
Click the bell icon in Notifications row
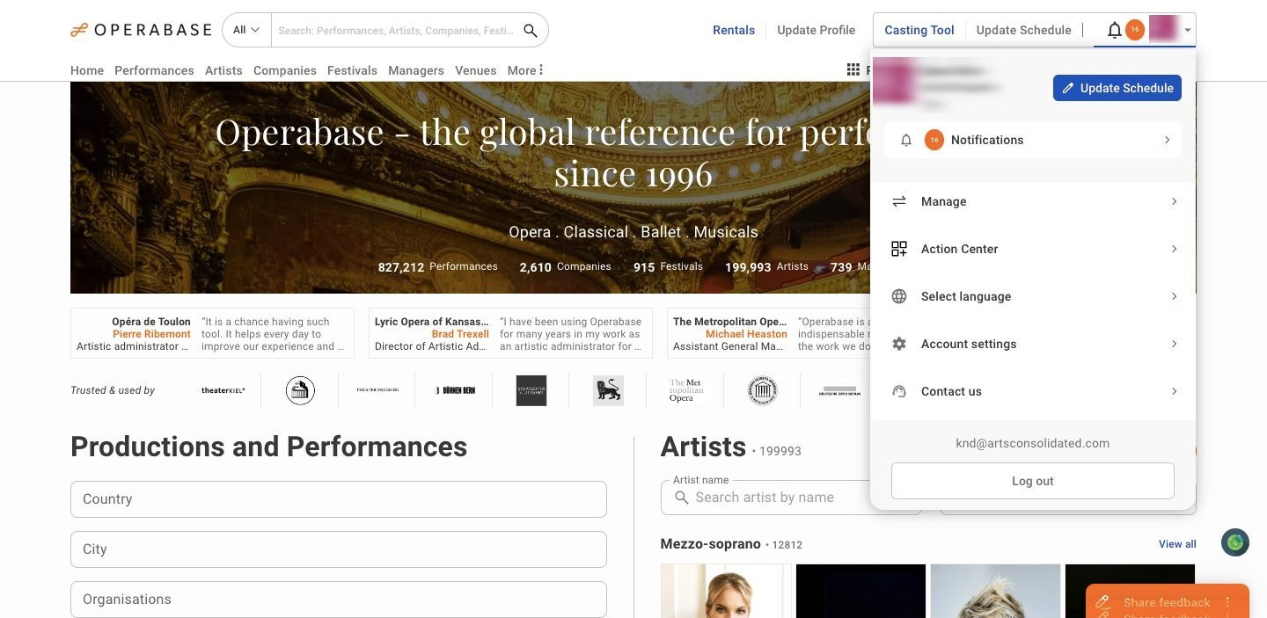pos(906,140)
